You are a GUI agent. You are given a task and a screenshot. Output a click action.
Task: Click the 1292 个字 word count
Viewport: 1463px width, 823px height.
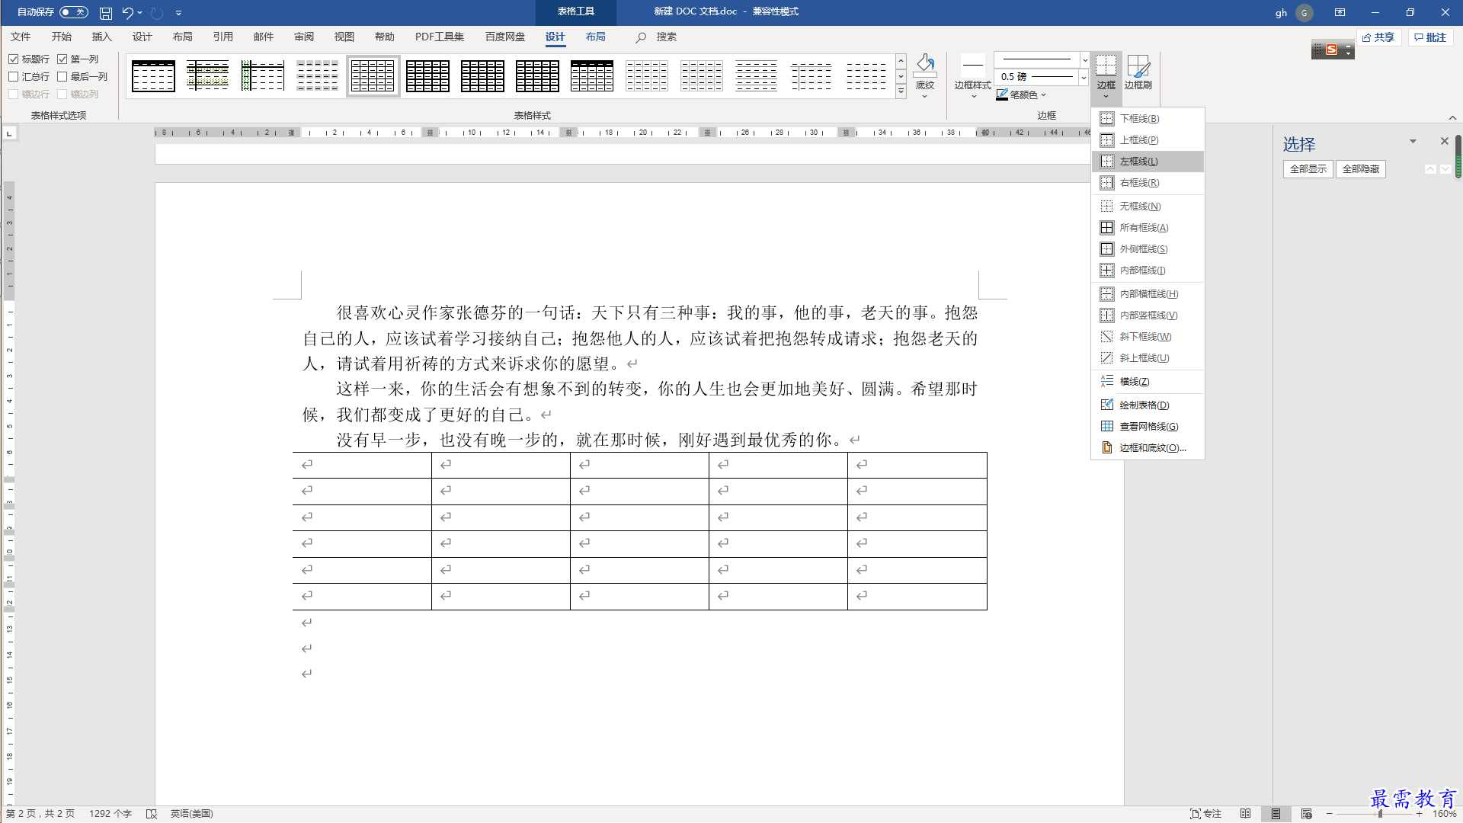pyautogui.click(x=110, y=814)
